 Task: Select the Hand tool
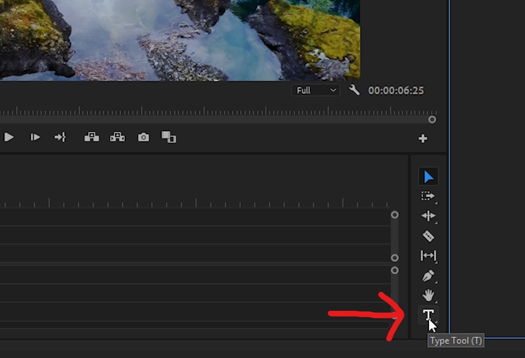click(x=428, y=295)
